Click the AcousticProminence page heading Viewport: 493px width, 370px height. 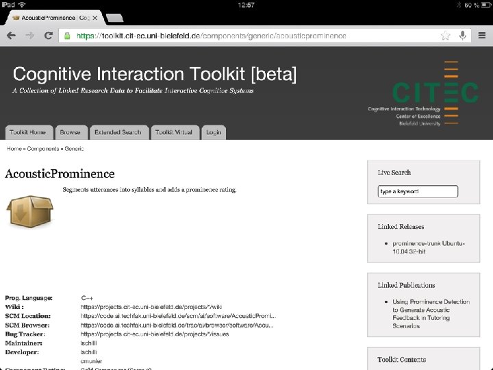click(60, 173)
